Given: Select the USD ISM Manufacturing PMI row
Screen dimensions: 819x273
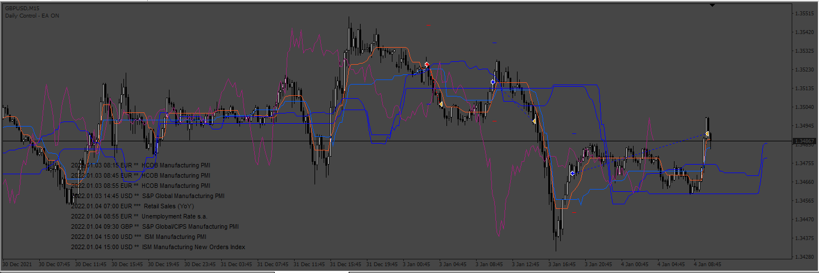Looking at the screenshot, I should pos(139,237).
